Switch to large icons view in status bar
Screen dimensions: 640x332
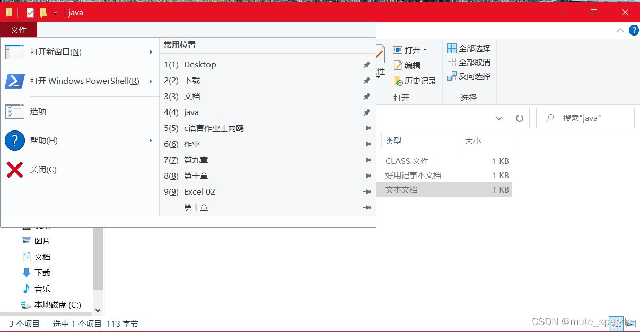(x=630, y=323)
